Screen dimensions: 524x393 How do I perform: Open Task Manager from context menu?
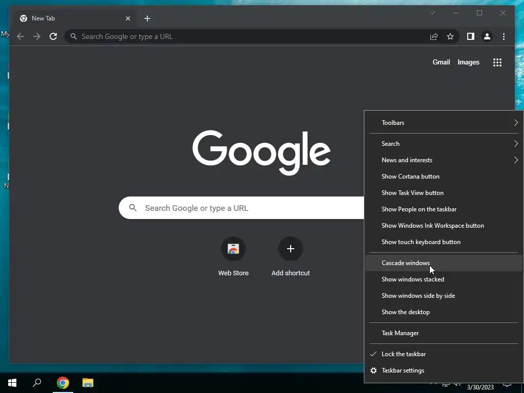pyautogui.click(x=444, y=333)
